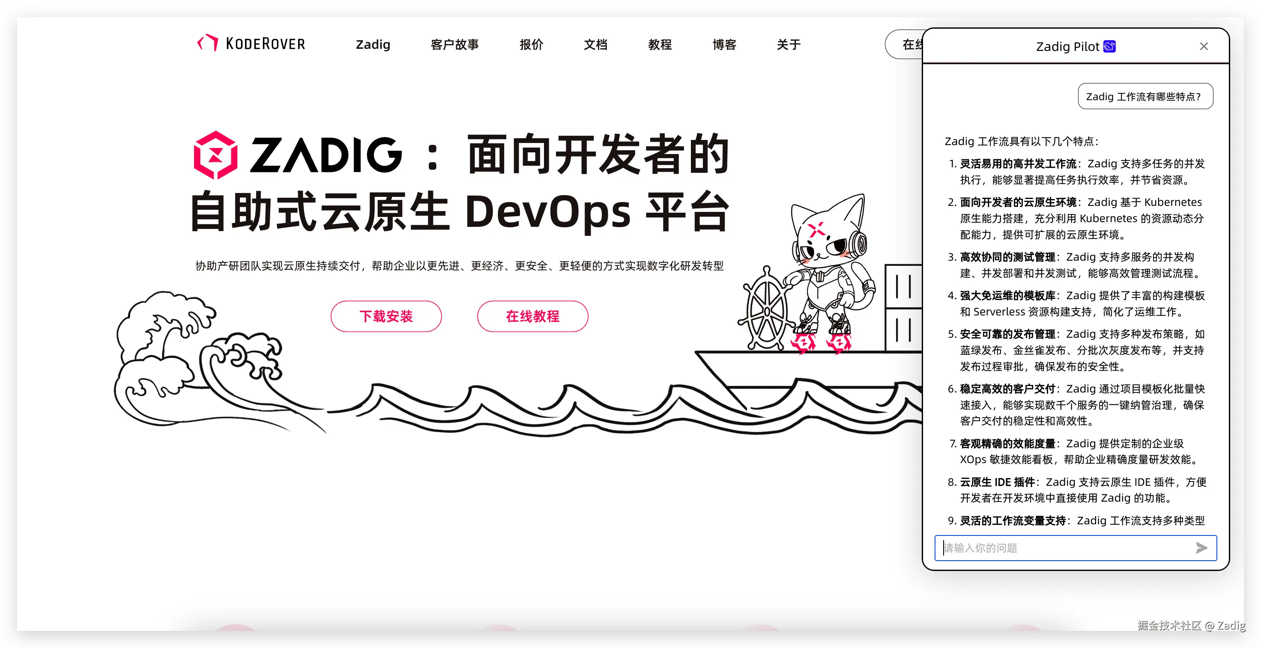The height and width of the screenshot is (648, 1261).
Task: Open the 博客 page
Action: tap(724, 45)
